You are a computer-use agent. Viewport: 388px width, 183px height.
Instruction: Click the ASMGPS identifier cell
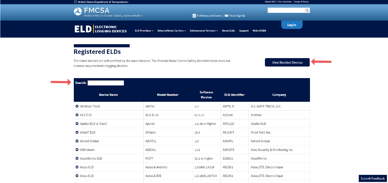pos(234,150)
